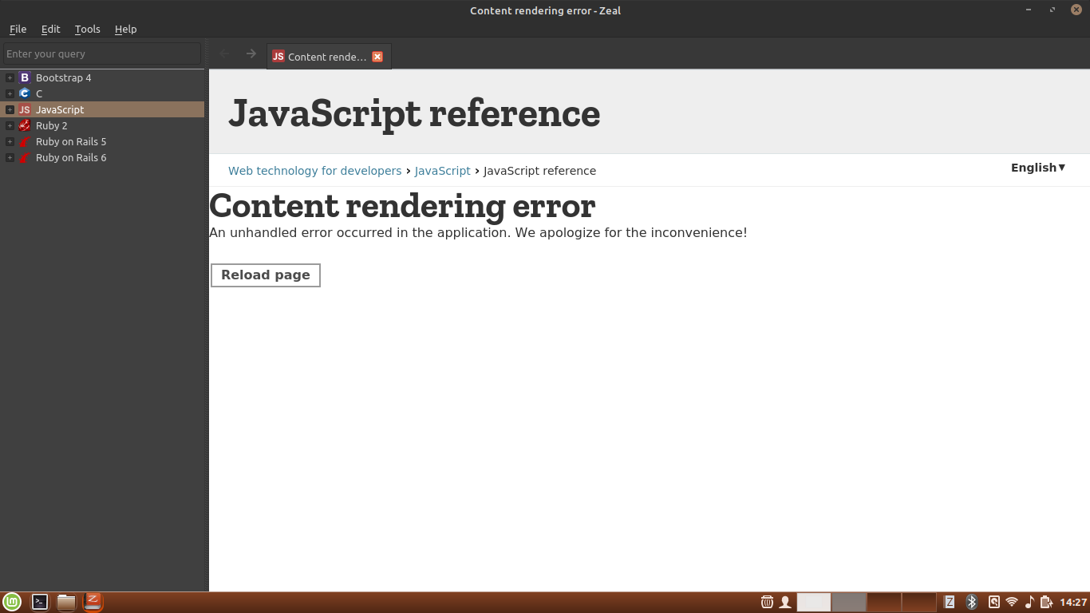Open the Edit menu
Image resolution: width=1090 pixels, height=613 pixels.
click(51, 29)
